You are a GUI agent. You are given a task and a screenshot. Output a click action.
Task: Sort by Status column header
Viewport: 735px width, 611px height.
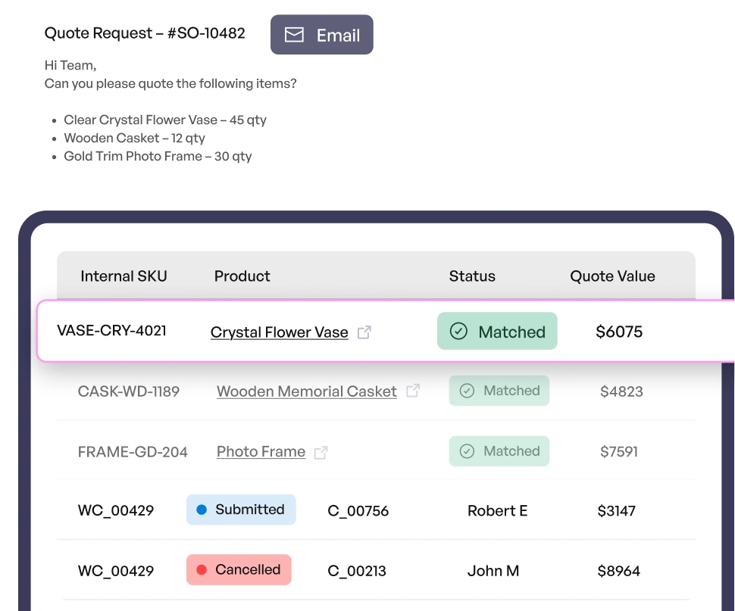click(x=472, y=276)
